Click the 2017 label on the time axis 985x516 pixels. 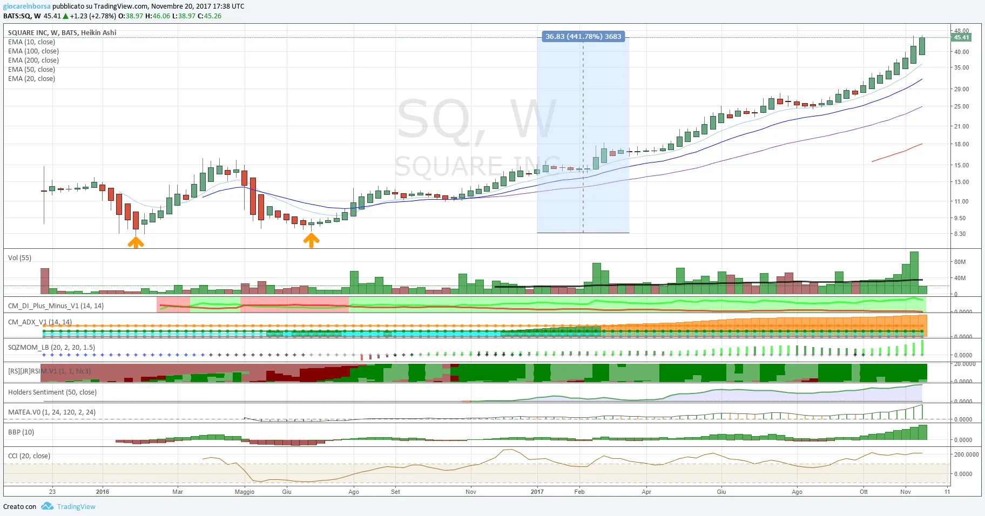pos(537,492)
